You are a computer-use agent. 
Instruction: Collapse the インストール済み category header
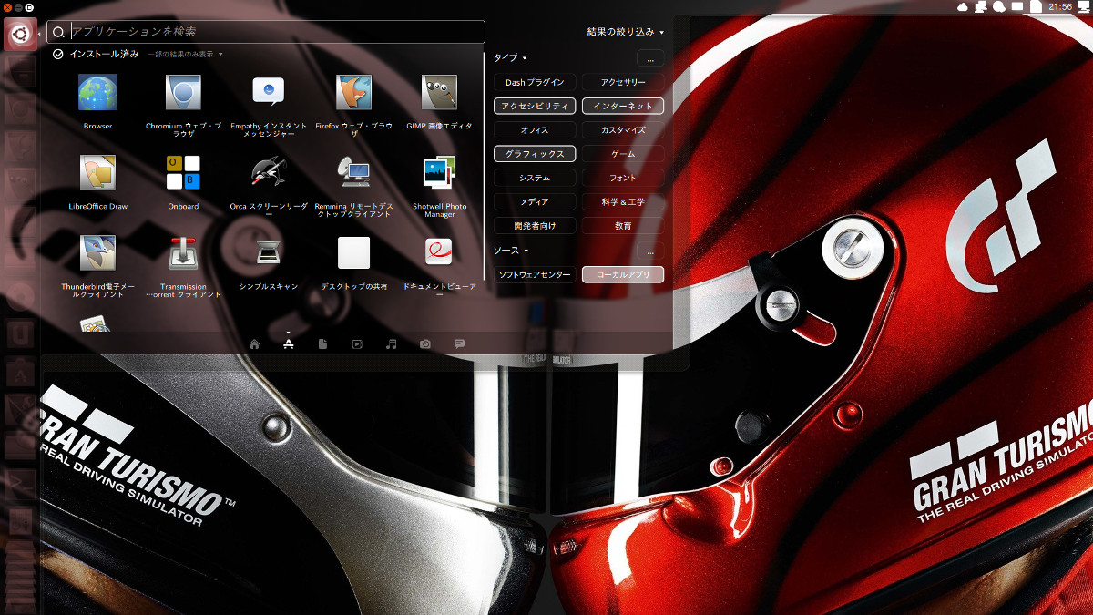point(96,54)
